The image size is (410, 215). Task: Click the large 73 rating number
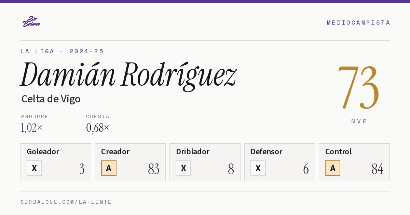358,88
